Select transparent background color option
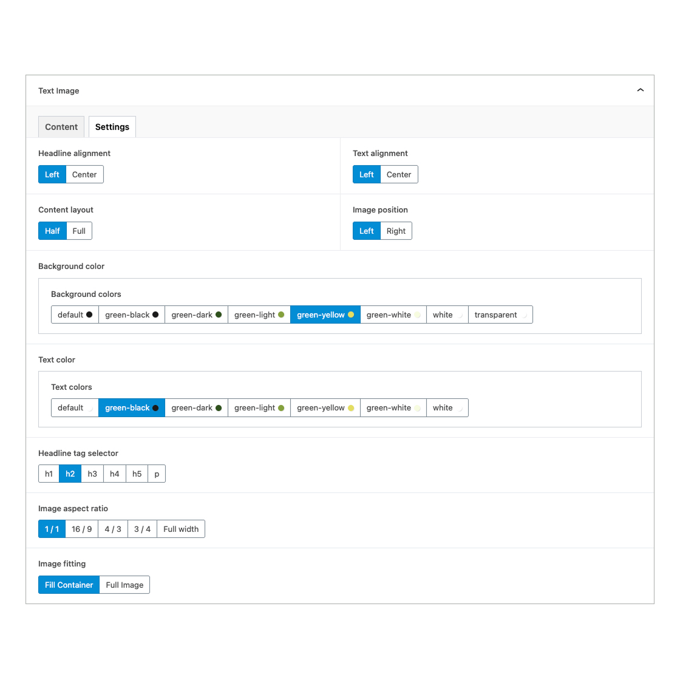The image size is (680, 680). [x=500, y=315]
